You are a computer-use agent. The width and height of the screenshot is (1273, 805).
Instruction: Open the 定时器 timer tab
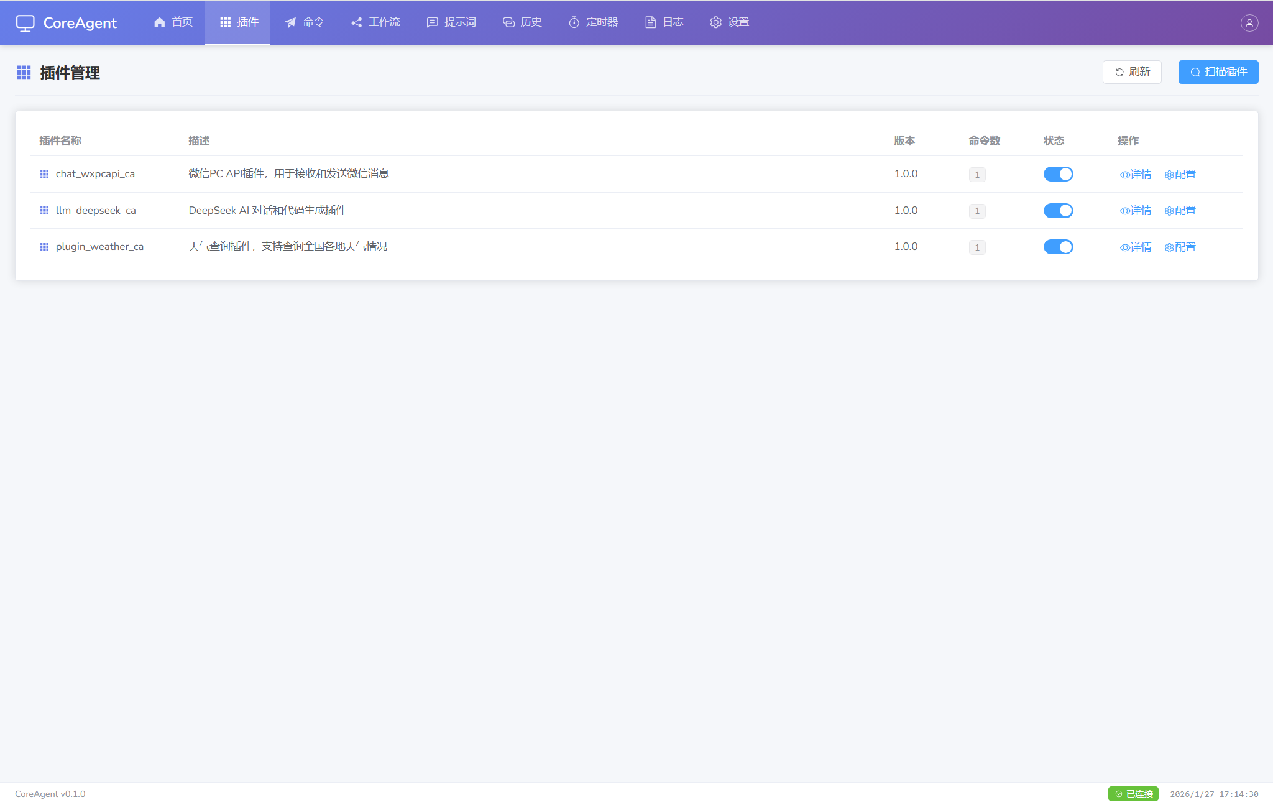pos(593,22)
